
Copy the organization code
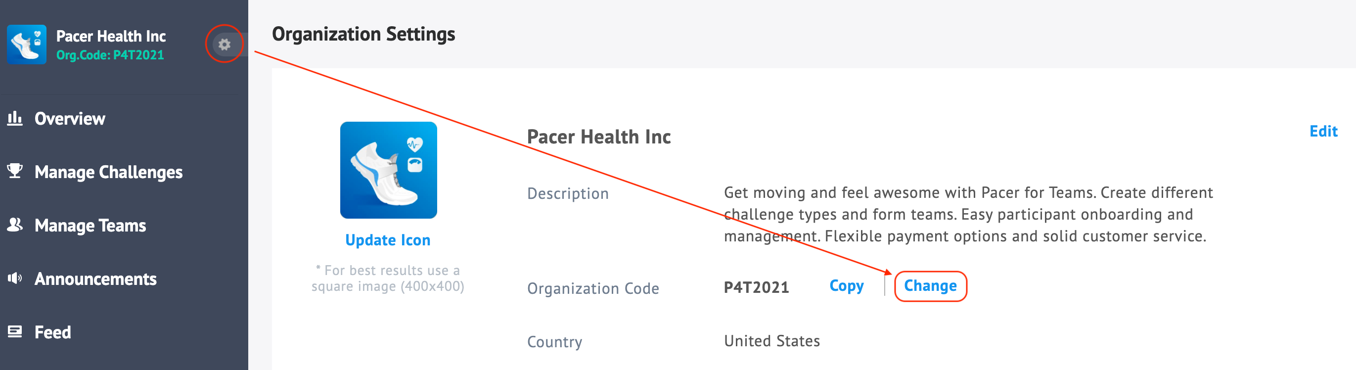pos(847,286)
